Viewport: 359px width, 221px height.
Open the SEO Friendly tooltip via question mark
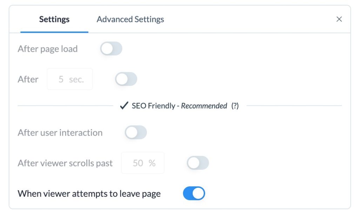click(x=235, y=105)
